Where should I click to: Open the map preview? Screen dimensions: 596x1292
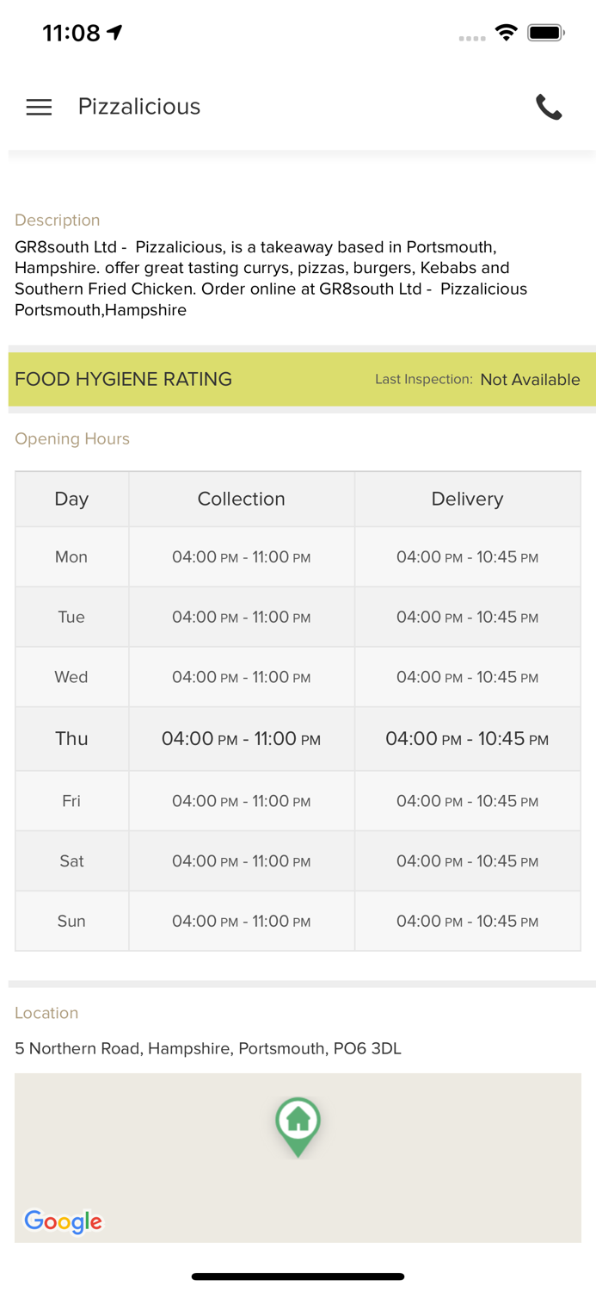pos(298,1158)
